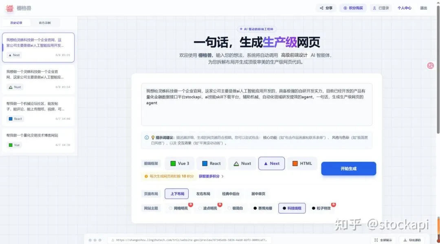
Task: Click the fullscreen icon next to 全屏展示
Action: click(376, 240)
